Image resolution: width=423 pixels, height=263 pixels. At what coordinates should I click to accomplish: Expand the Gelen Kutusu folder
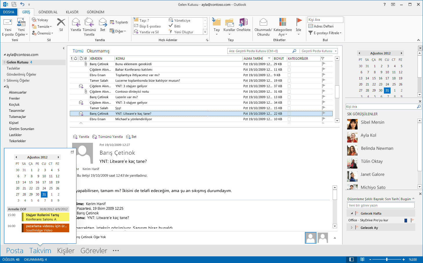click(x=5, y=62)
